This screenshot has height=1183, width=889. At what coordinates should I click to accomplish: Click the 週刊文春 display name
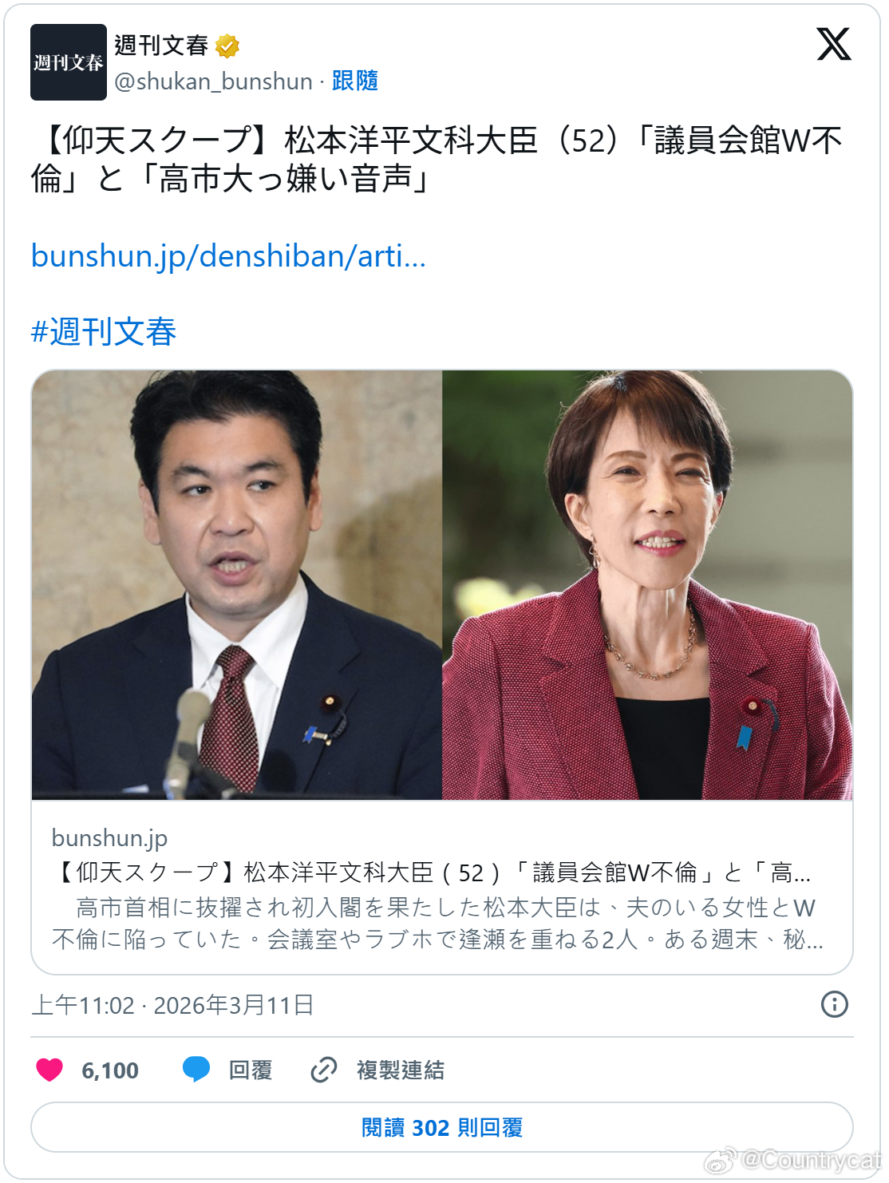pyautogui.click(x=161, y=45)
